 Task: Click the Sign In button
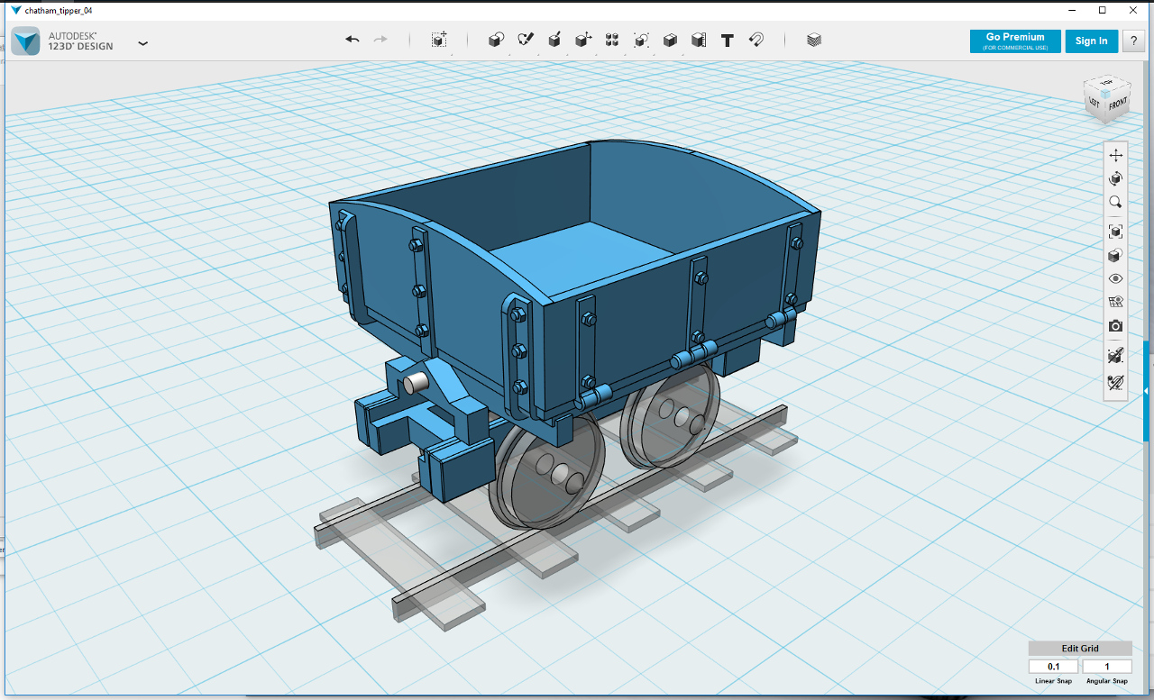coord(1092,41)
